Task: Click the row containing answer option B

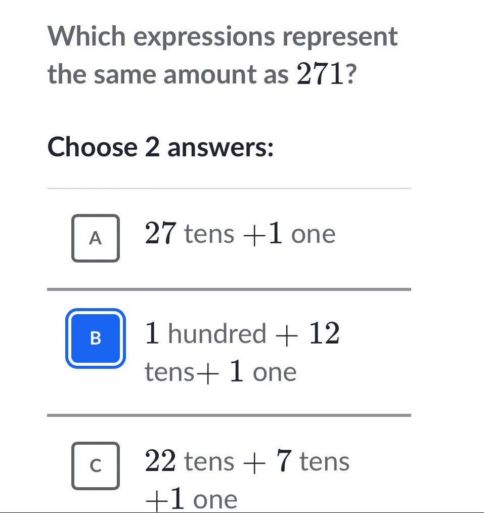Action: [228, 337]
